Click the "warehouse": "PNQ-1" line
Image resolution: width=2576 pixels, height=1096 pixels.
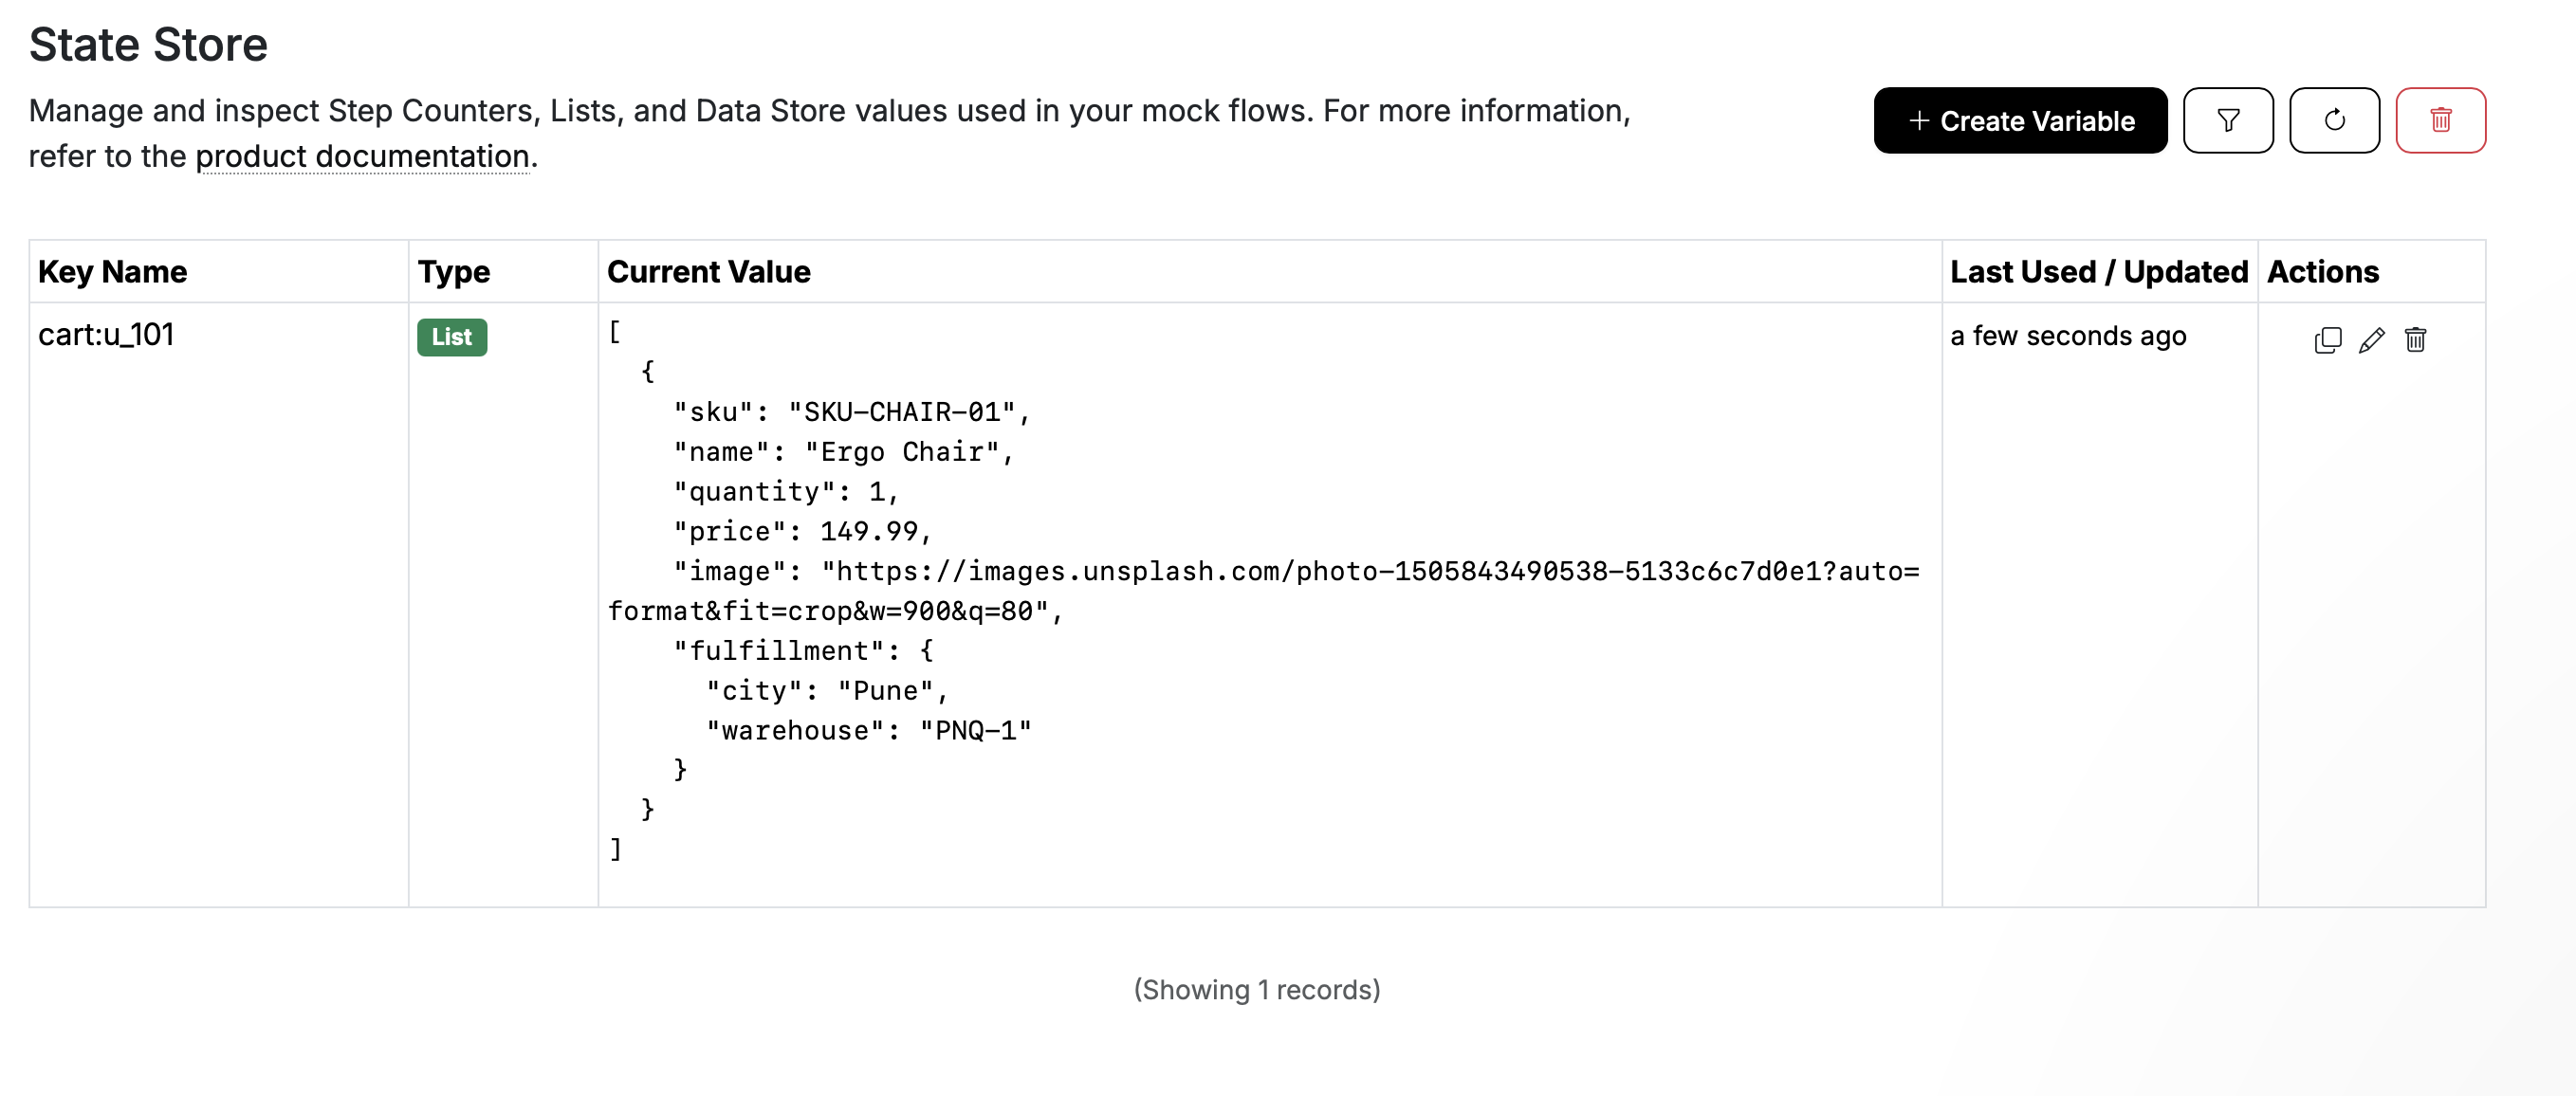tap(868, 731)
